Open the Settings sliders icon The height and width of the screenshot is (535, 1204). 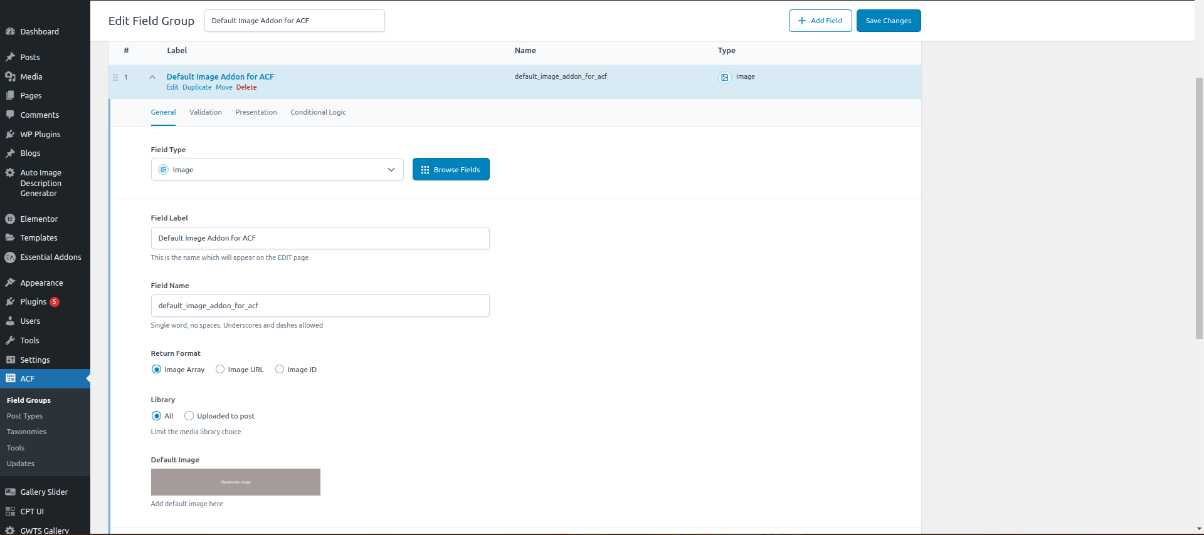pos(10,360)
